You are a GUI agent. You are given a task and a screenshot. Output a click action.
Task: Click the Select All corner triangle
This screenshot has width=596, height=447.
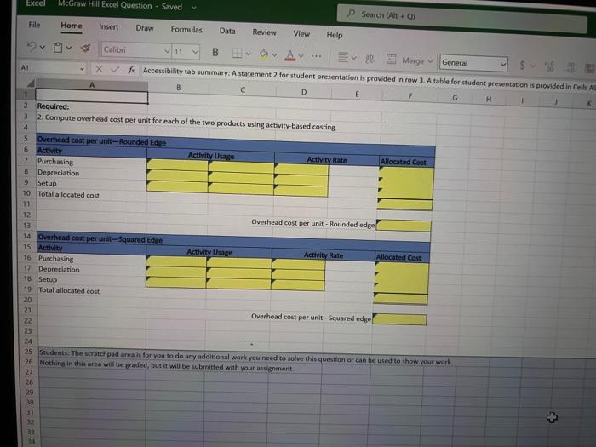31,83
